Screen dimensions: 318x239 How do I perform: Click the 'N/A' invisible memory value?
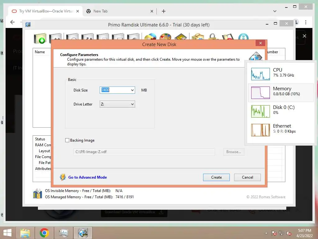coord(119,191)
